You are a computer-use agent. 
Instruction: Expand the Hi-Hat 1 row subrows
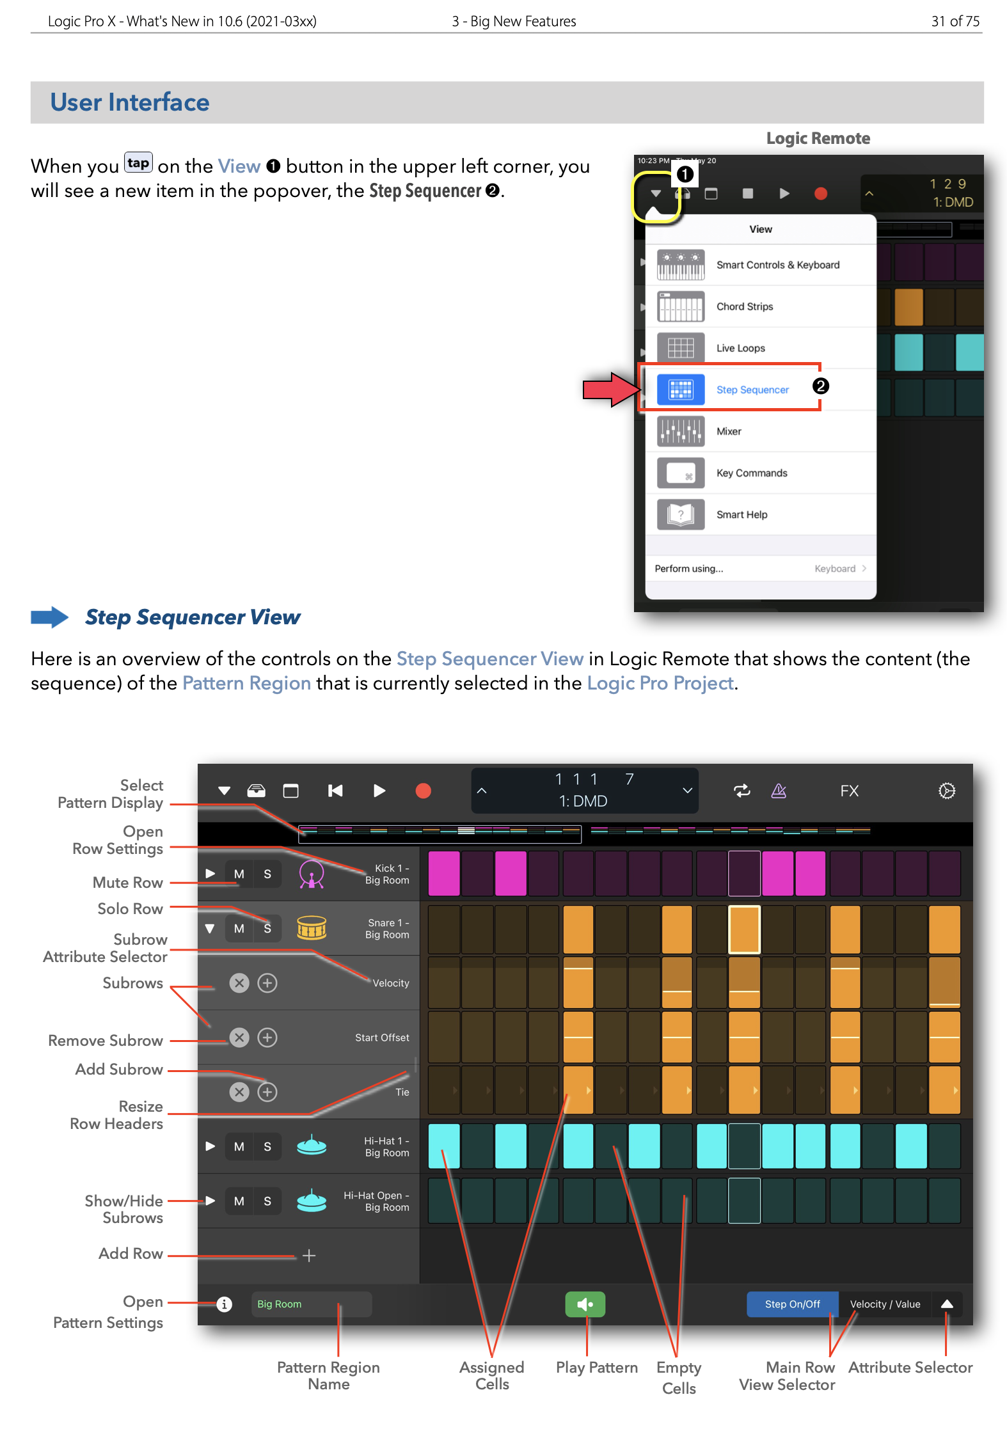coord(210,1146)
